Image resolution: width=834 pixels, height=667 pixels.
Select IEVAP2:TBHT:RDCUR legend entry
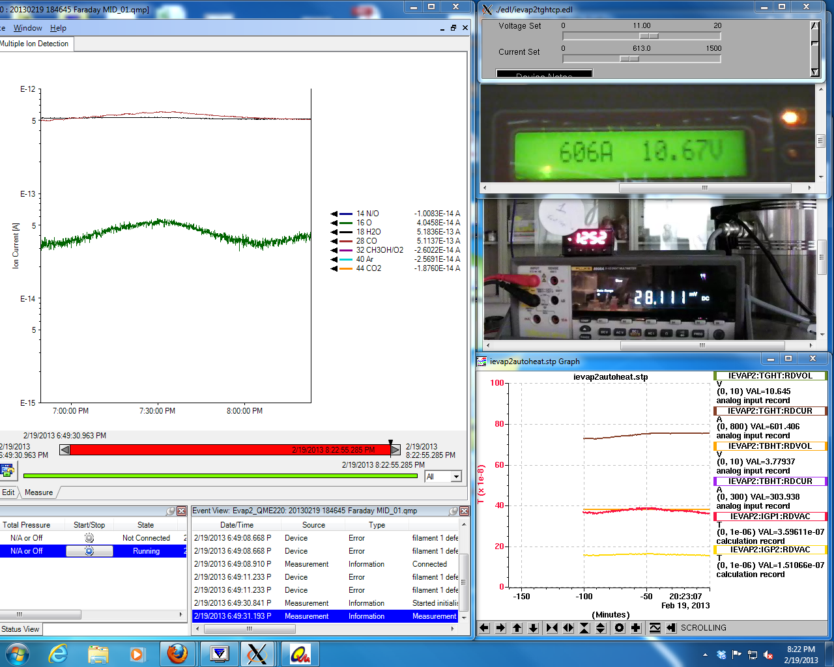tap(770, 481)
